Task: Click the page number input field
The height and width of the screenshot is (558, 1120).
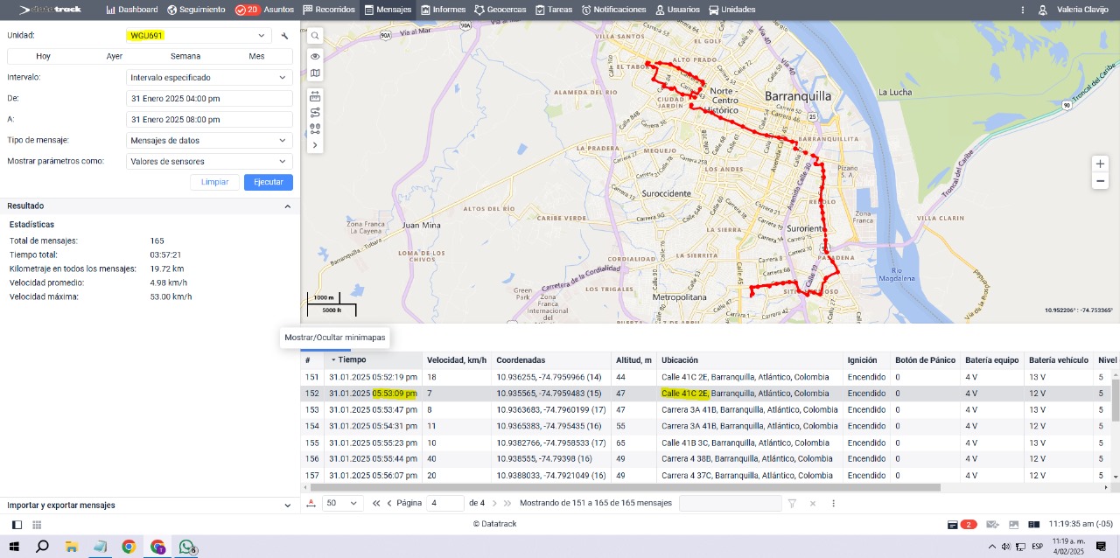Action: click(x=445, y=503)
